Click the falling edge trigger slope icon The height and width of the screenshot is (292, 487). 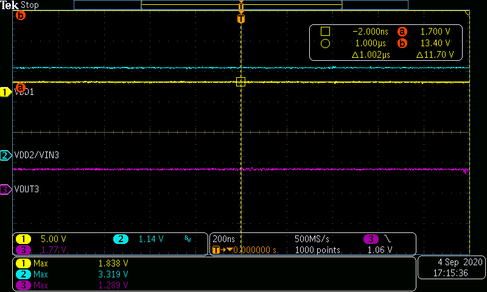387,238
